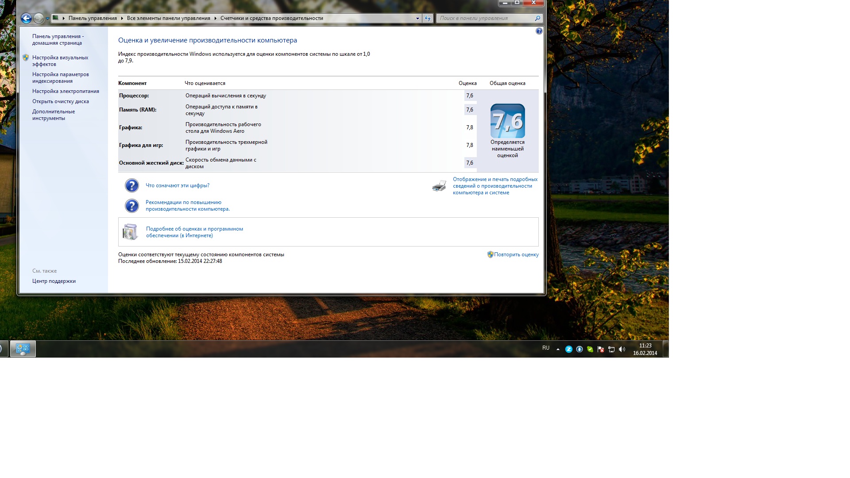The height and width of the screenshot is (478, 850).
Task: Select the 'Графика для игр:' row label
Action: pyautogui.click(x=141, y=145)
